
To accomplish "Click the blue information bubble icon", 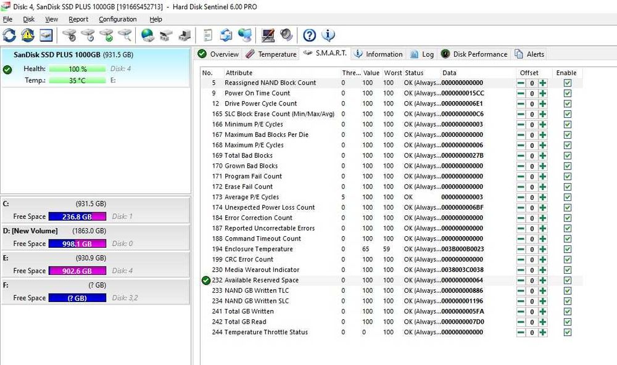I will pos(328,35).
